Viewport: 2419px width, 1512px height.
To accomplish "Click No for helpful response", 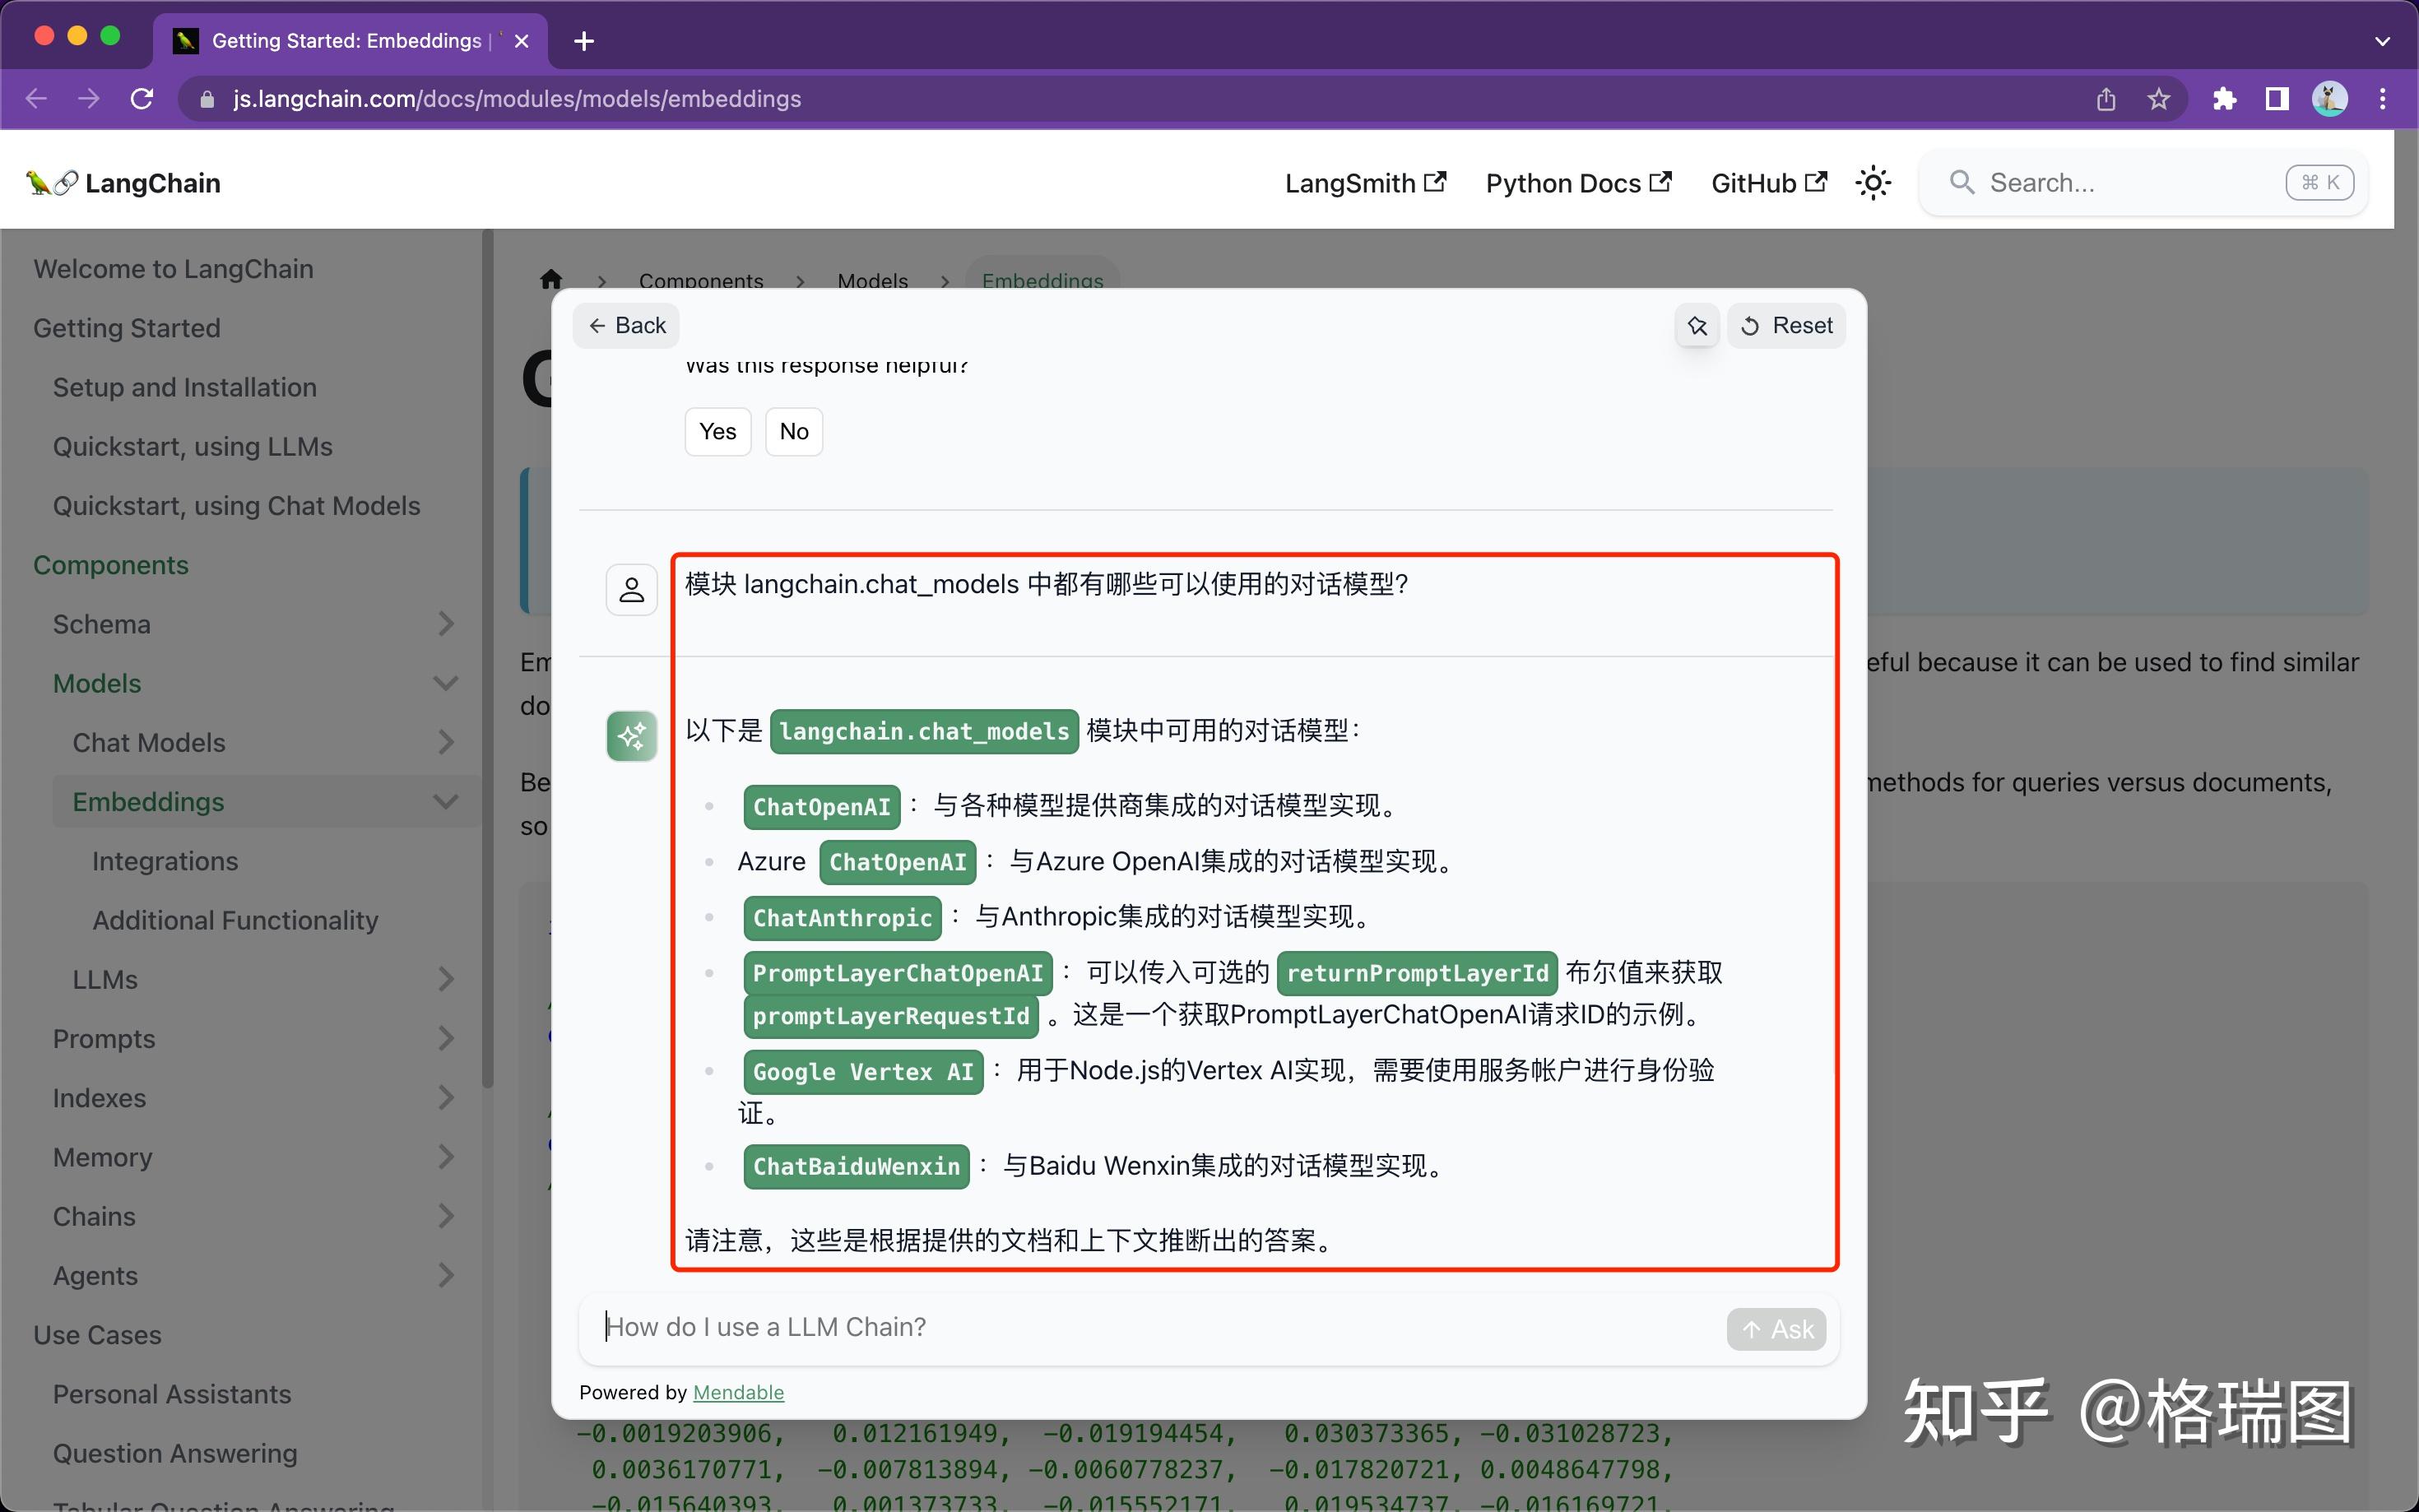I will [x=794, y=432].
